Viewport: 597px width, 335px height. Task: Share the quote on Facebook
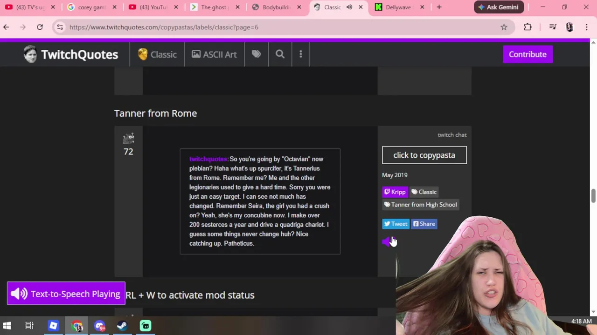click(x=424, y=224)
